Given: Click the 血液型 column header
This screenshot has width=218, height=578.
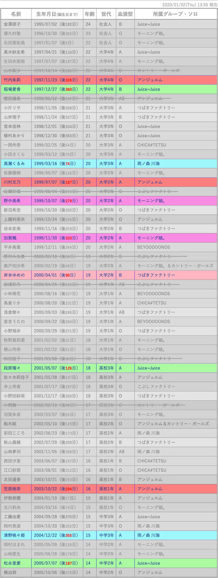Looking at the screenshot, I should pyautogui.click(x=125, y=14).
